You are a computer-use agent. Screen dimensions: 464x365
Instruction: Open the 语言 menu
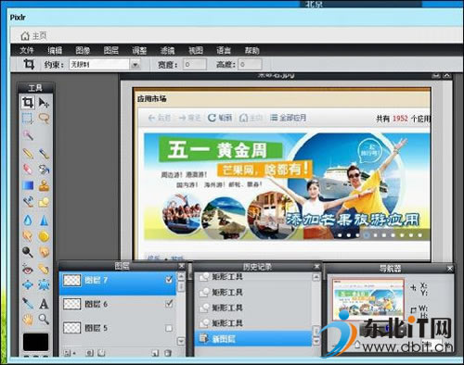pos(224,50)
